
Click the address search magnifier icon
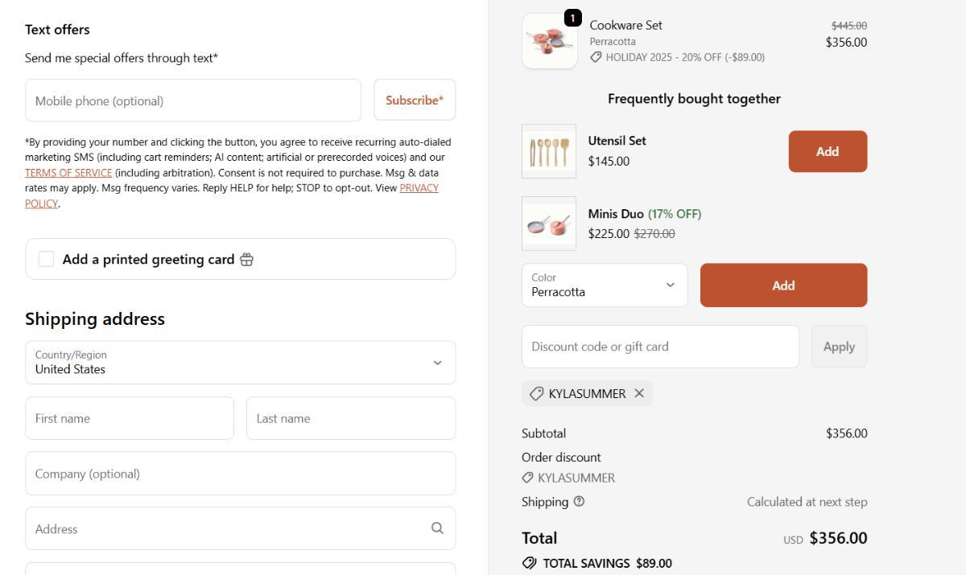pyautogui.click(x=437, y=528)
